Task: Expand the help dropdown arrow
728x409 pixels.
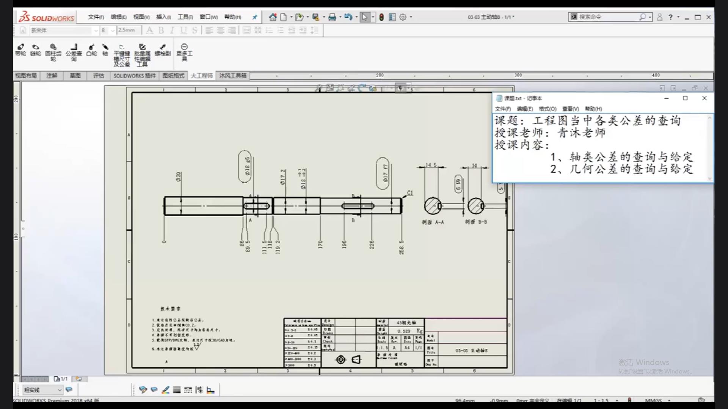Action: (x=678, y=17)
